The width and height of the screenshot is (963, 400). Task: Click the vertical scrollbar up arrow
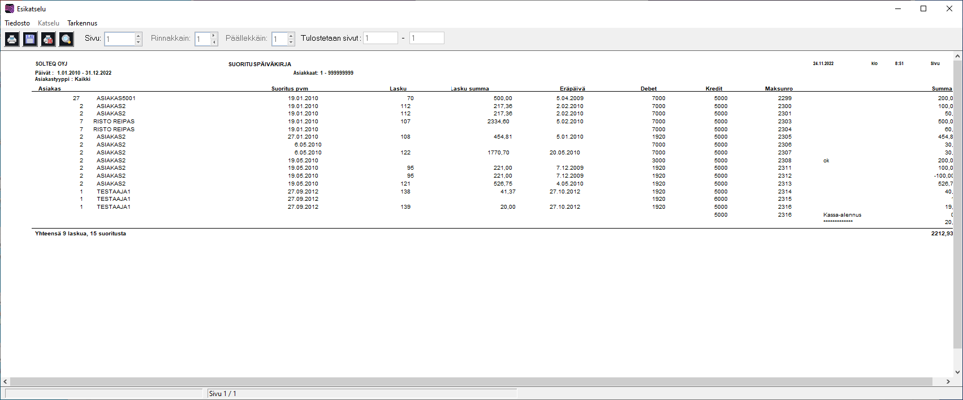point(957,57)
